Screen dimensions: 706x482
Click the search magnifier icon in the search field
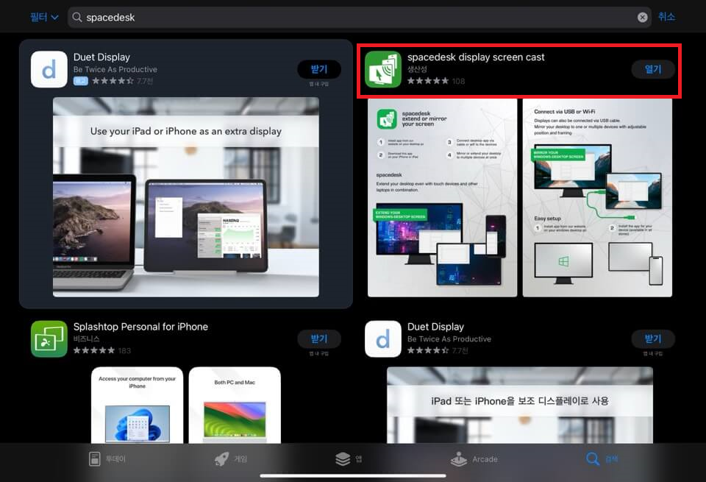77,17
